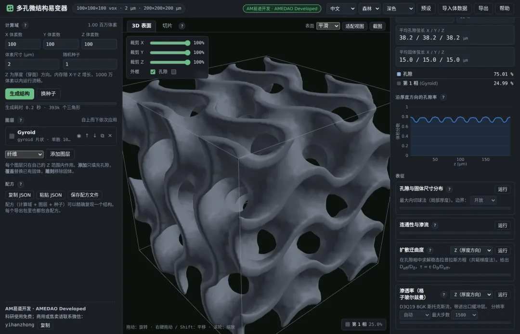Open help tooltip next to 图层
The image size is (520, 334).
point(21,120)
